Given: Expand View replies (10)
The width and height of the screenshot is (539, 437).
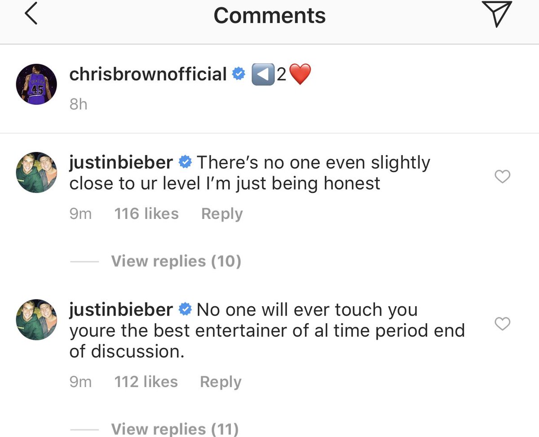Looking at the screenshot, I should point(176,261).
